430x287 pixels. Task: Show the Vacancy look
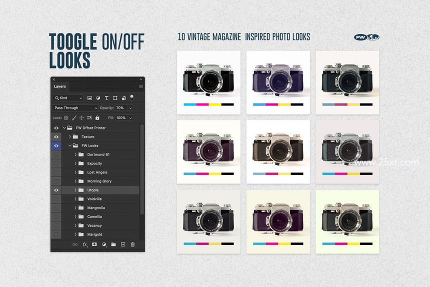click(56, 225)
